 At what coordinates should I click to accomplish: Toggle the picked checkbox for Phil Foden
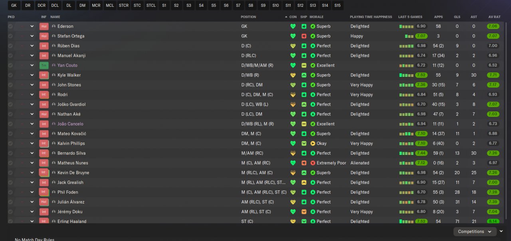pyautogui.click(x=10, y=192)
